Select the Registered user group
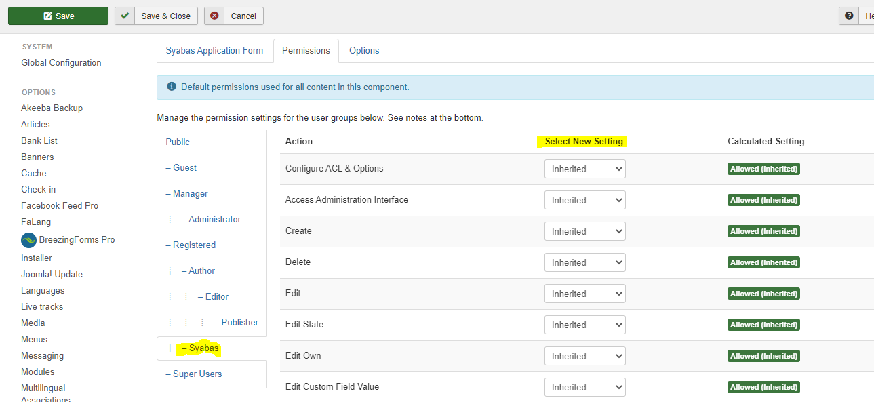 (191, 245)
